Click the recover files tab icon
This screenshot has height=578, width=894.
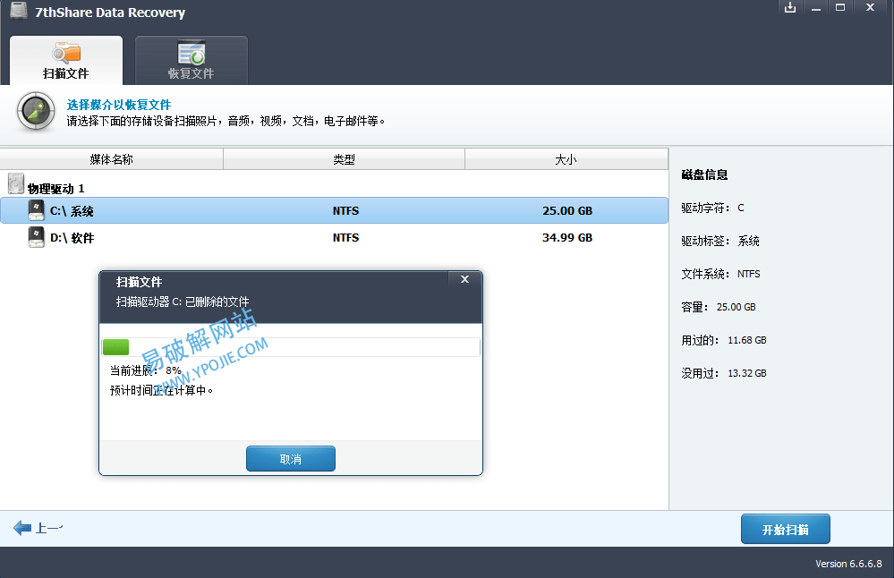click(191, 52)
